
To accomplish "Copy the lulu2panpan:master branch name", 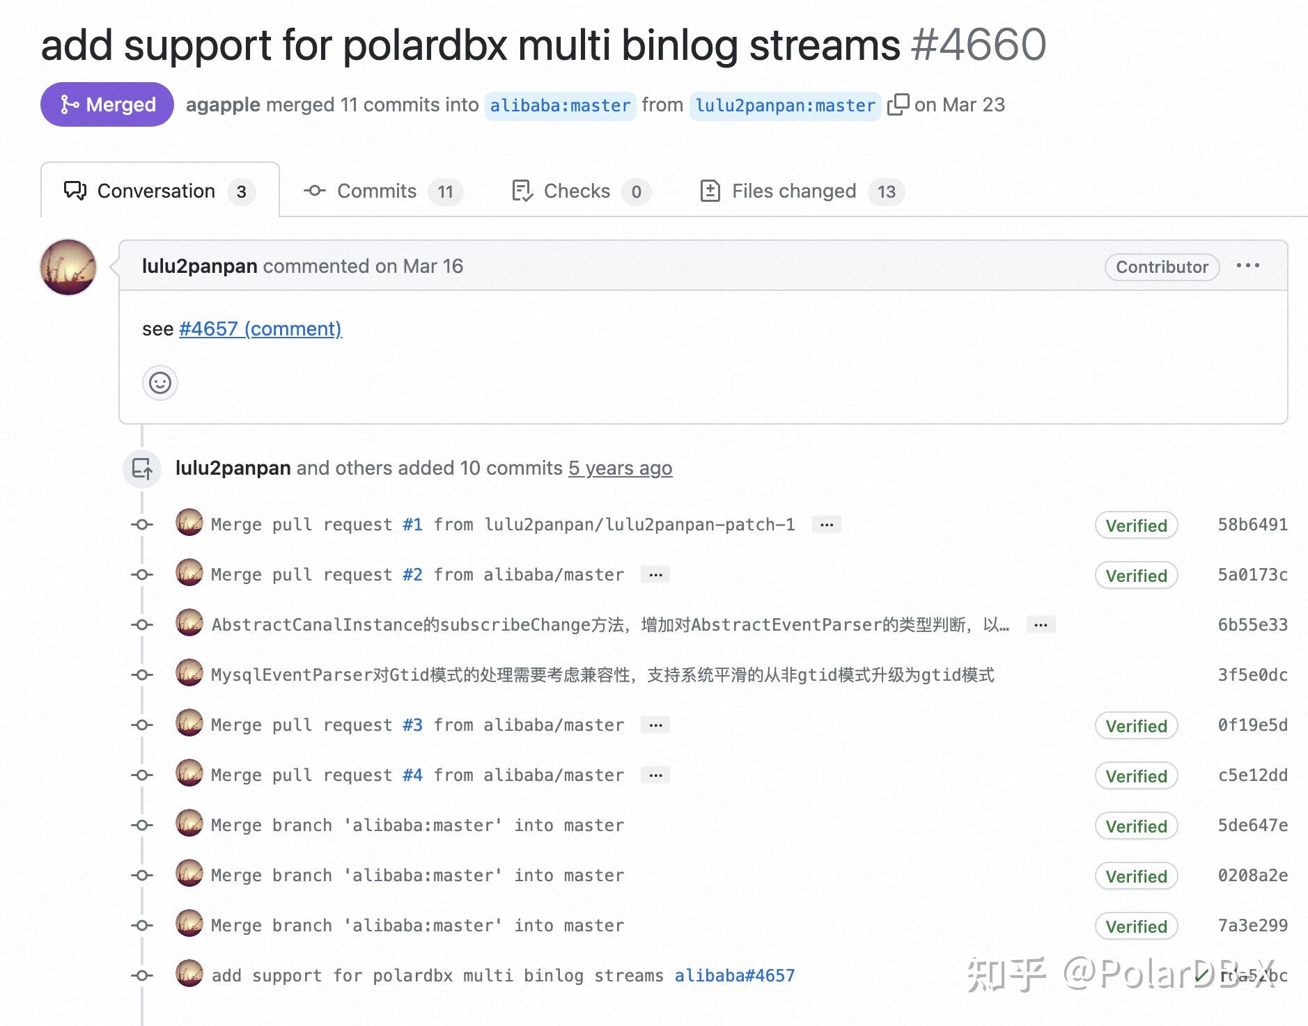I will click(901, 104).
